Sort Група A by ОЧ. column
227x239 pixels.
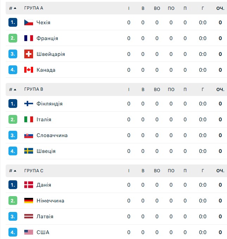click(220, 8)
